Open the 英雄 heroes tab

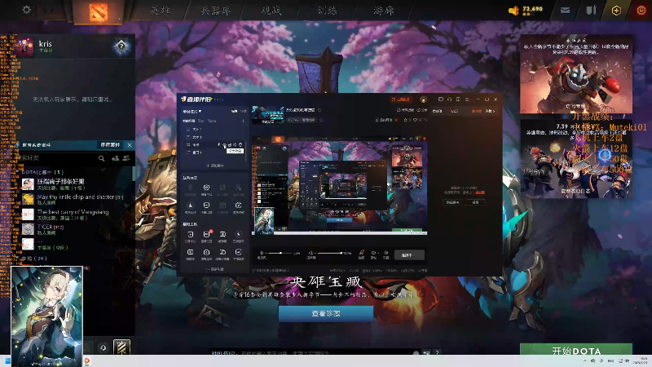161,11
